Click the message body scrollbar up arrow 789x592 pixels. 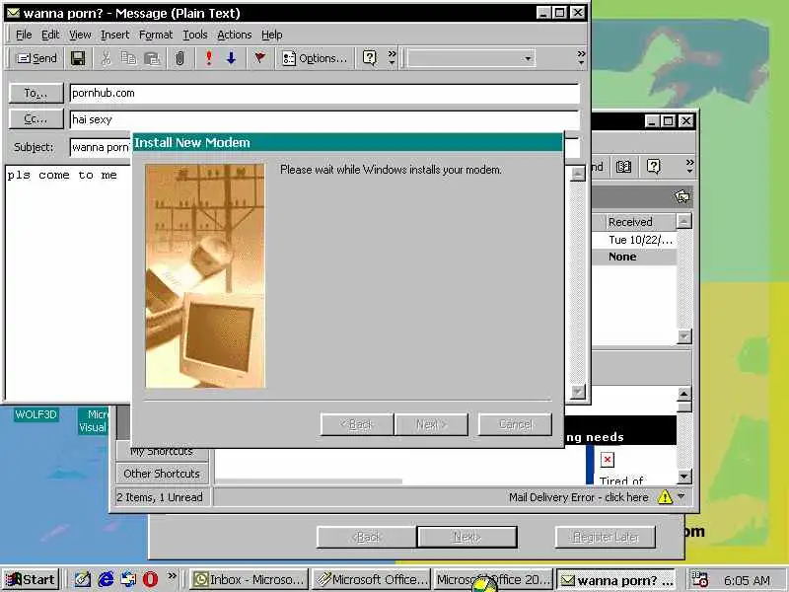pos(578,174)
